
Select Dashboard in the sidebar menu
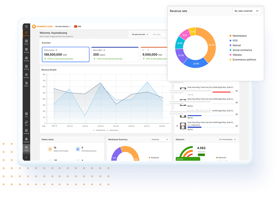[x=26, y=33]
